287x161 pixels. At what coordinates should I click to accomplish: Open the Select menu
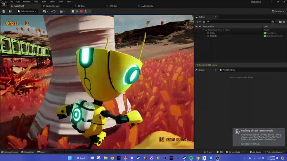tap(52, 2)
